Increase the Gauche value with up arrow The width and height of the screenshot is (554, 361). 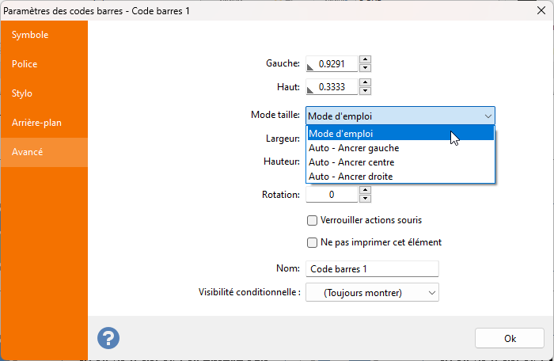365,59
